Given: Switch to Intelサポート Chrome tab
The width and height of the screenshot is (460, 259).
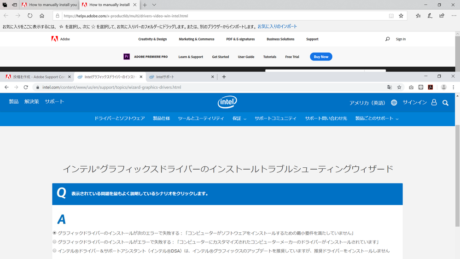Looking at the screenshot, I should coord(181,77).
